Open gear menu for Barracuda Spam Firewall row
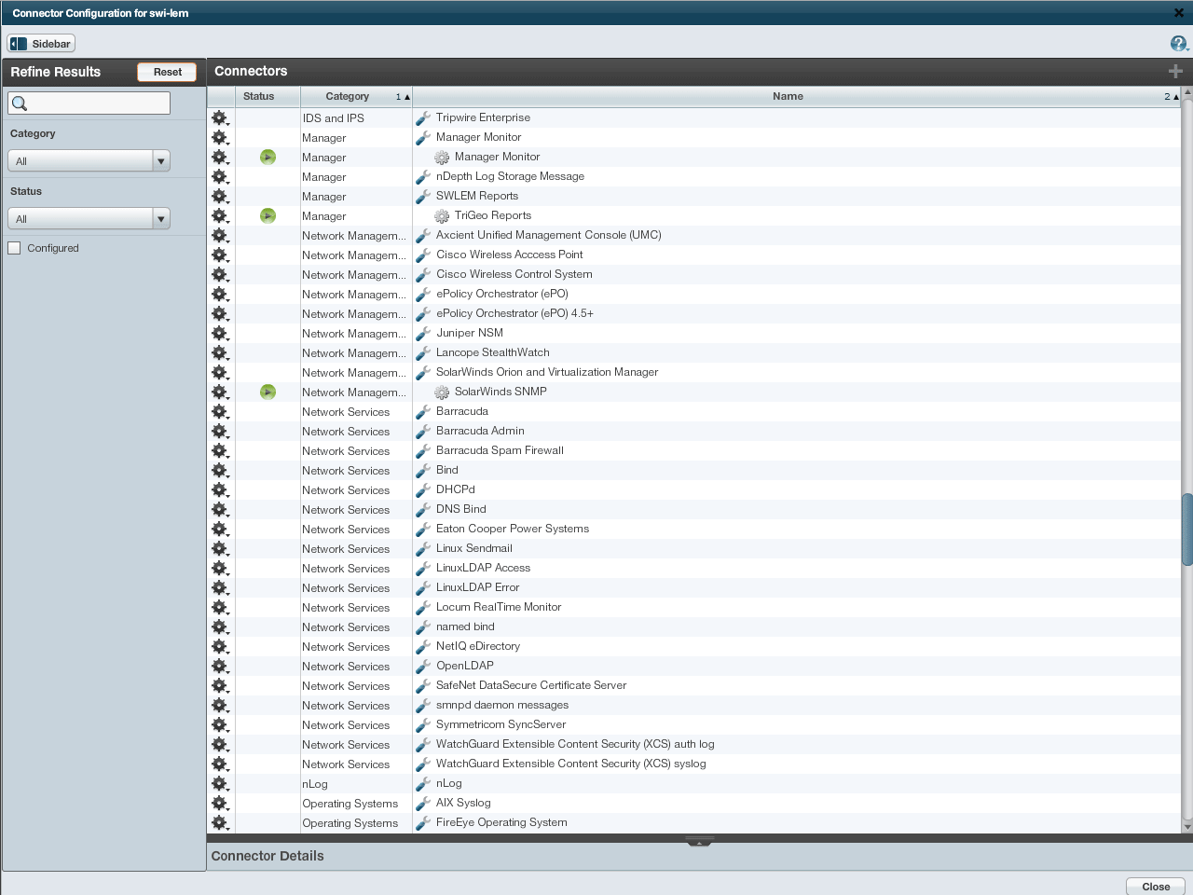This screenshot has height=895, width=1193. click(219, 451)
